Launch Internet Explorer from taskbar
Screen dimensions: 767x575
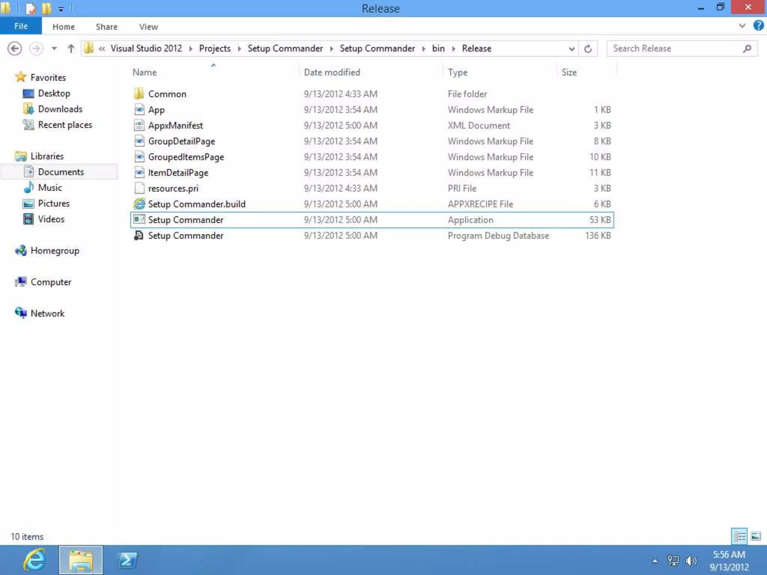click(34, 560)
